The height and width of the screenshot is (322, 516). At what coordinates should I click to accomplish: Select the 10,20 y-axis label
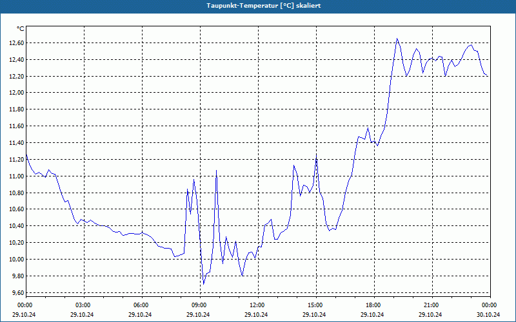(17, 243)
